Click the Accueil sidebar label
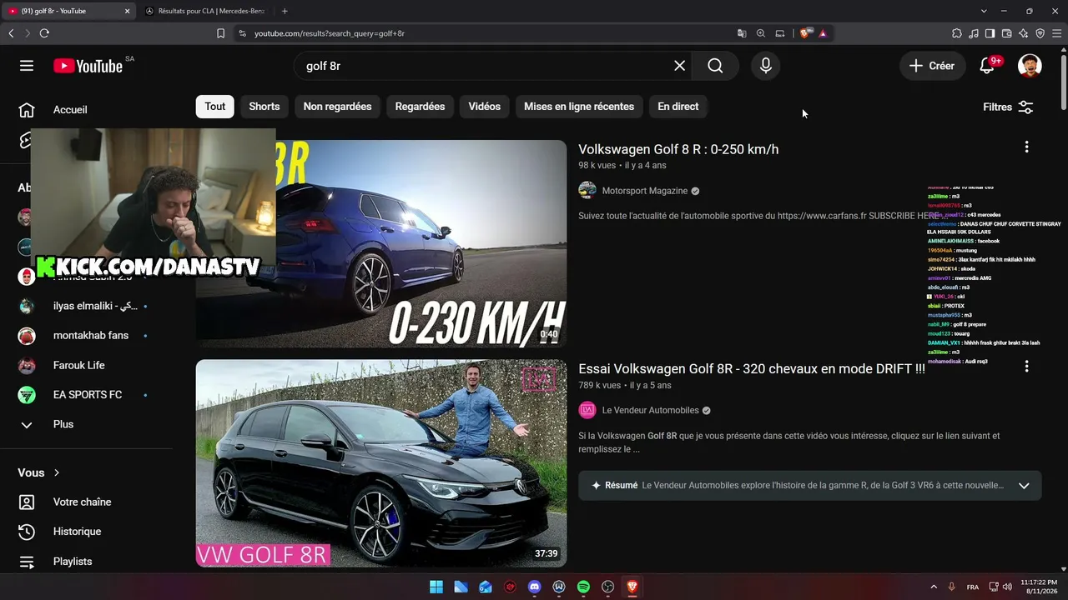 (x=70, y=110)
